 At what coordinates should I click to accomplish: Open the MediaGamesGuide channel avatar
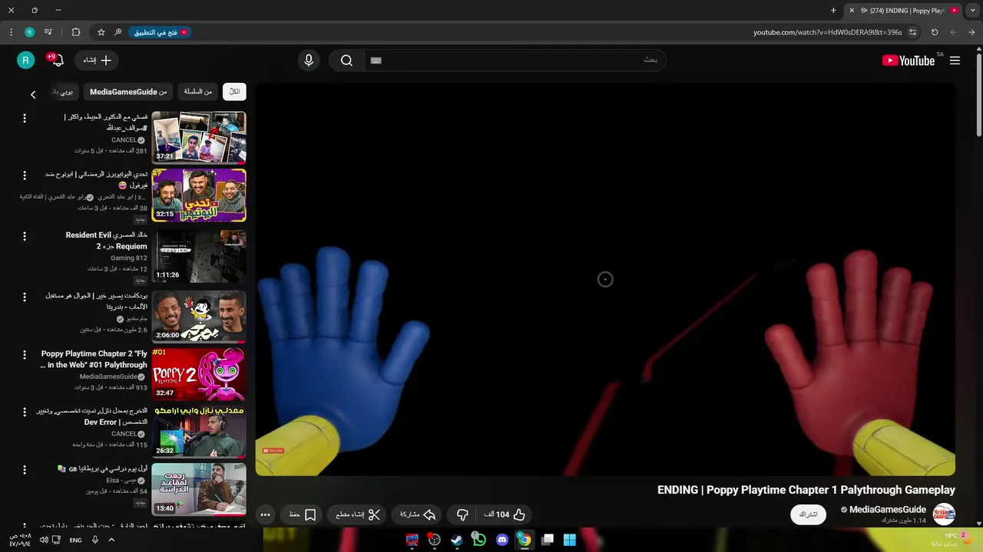tap(944, 514)
